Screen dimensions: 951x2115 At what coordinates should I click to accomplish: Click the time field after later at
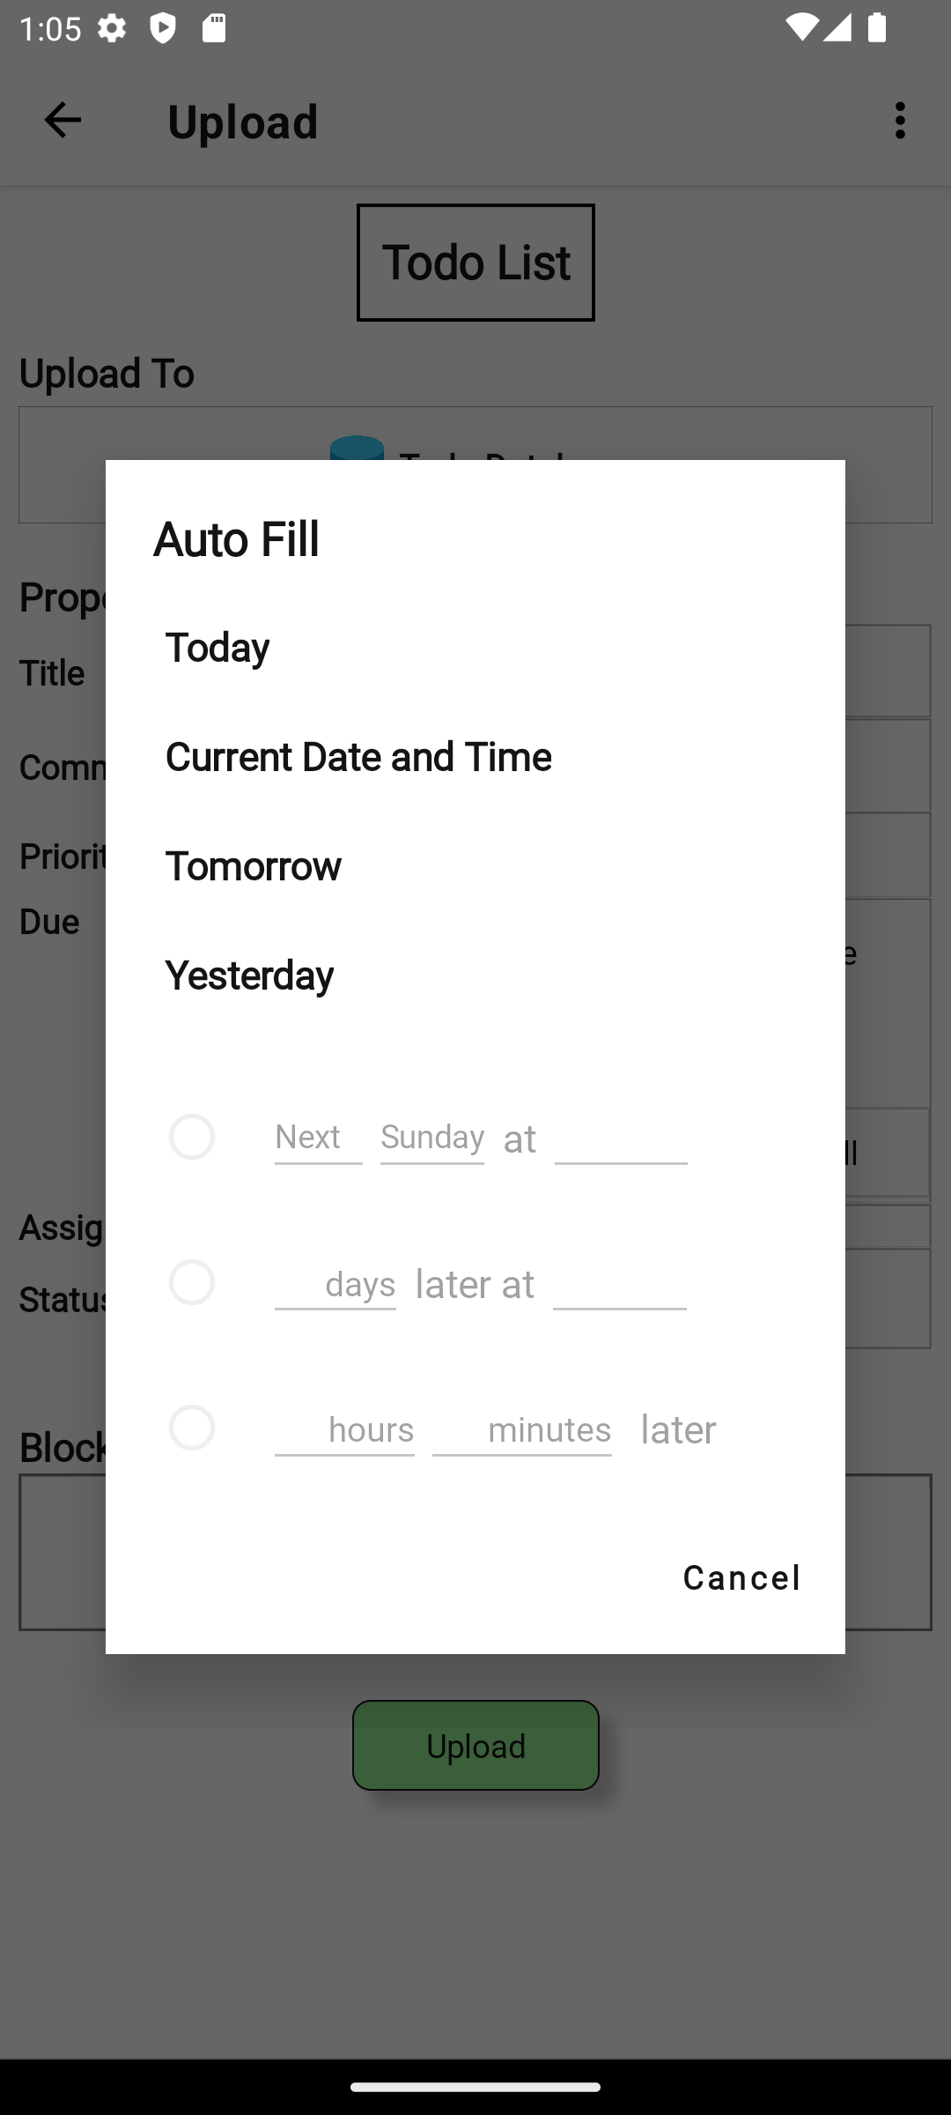619,1284
